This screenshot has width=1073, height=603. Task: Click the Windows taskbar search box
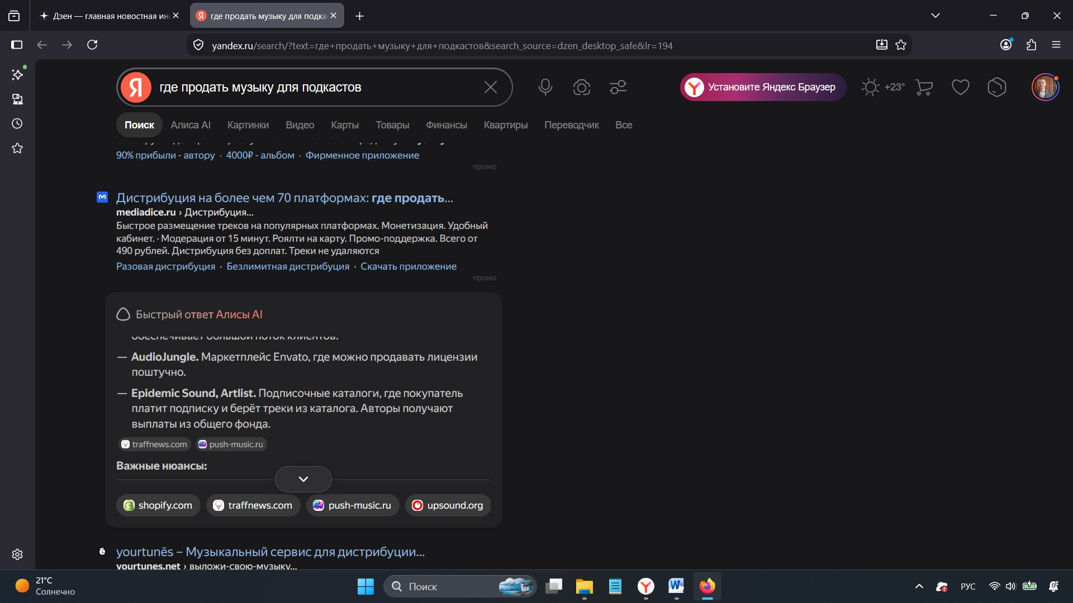460,586
